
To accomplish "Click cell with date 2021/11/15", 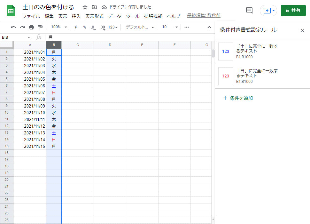I will tap(30, 147).
